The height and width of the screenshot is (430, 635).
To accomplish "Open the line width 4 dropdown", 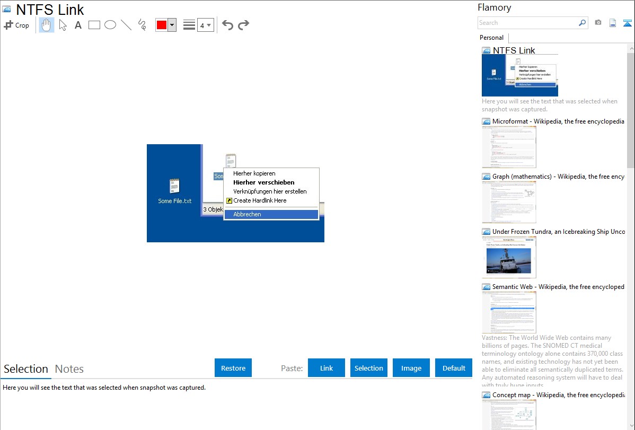I will click(206, 25).
